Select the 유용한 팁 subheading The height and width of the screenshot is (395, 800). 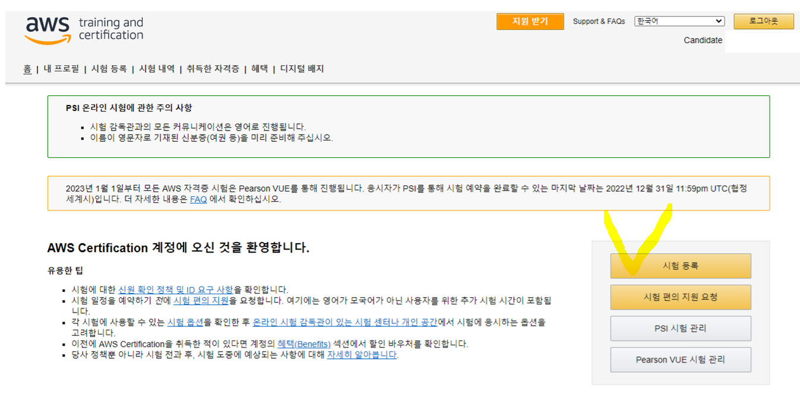click(x=65, y=270)
